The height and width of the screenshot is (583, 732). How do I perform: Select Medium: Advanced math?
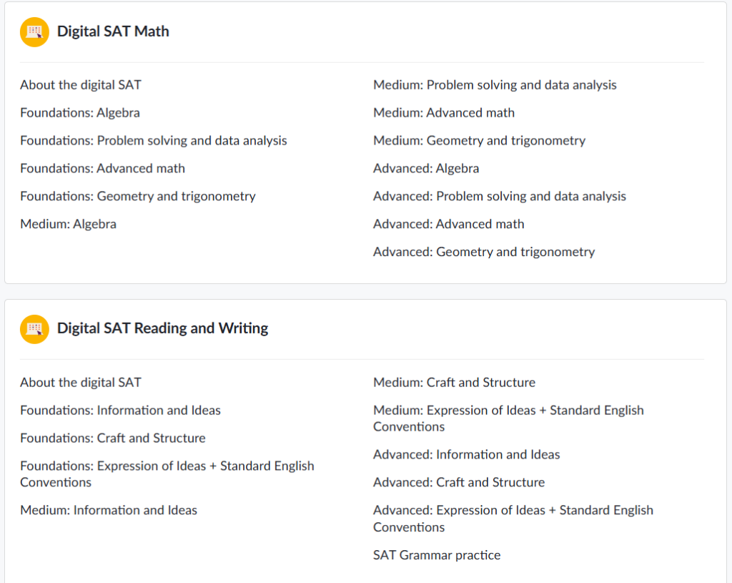pos(444,112)
